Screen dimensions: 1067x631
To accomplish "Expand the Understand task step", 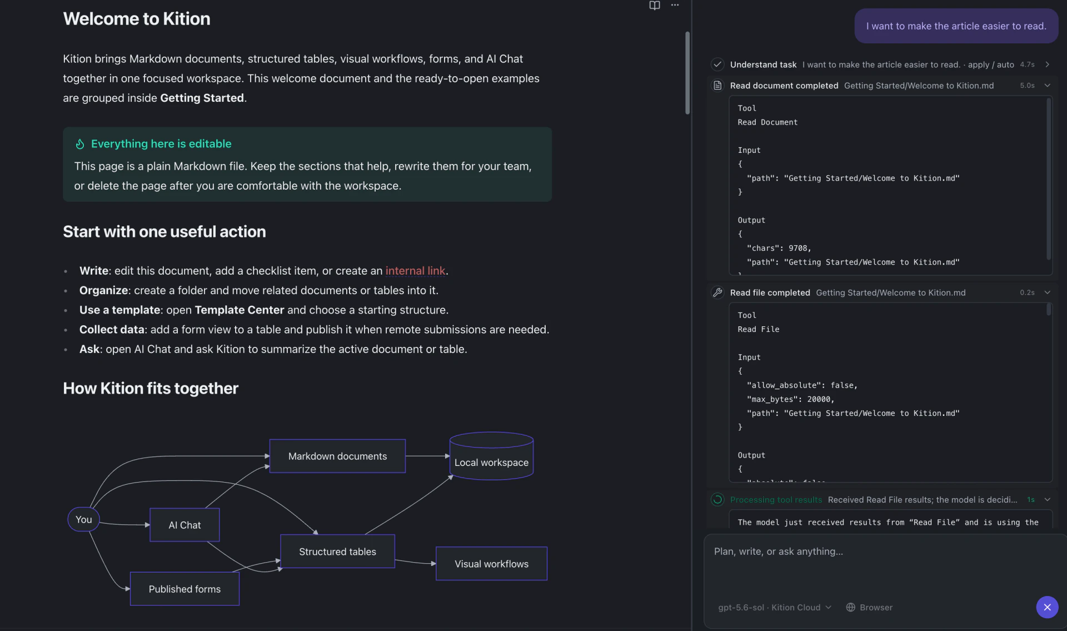I will coord(1048,64).
